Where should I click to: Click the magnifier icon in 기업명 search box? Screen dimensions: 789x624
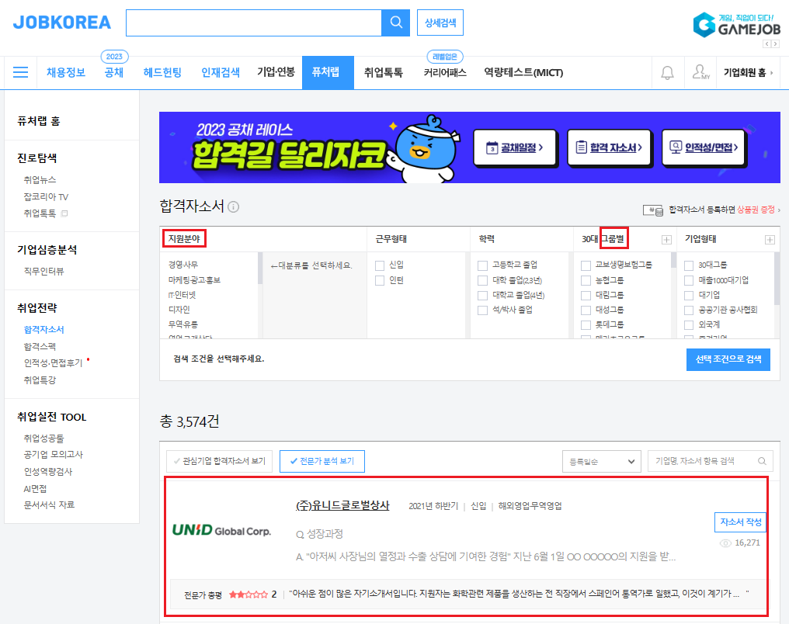pyautogui.click(x=762, y=461)
